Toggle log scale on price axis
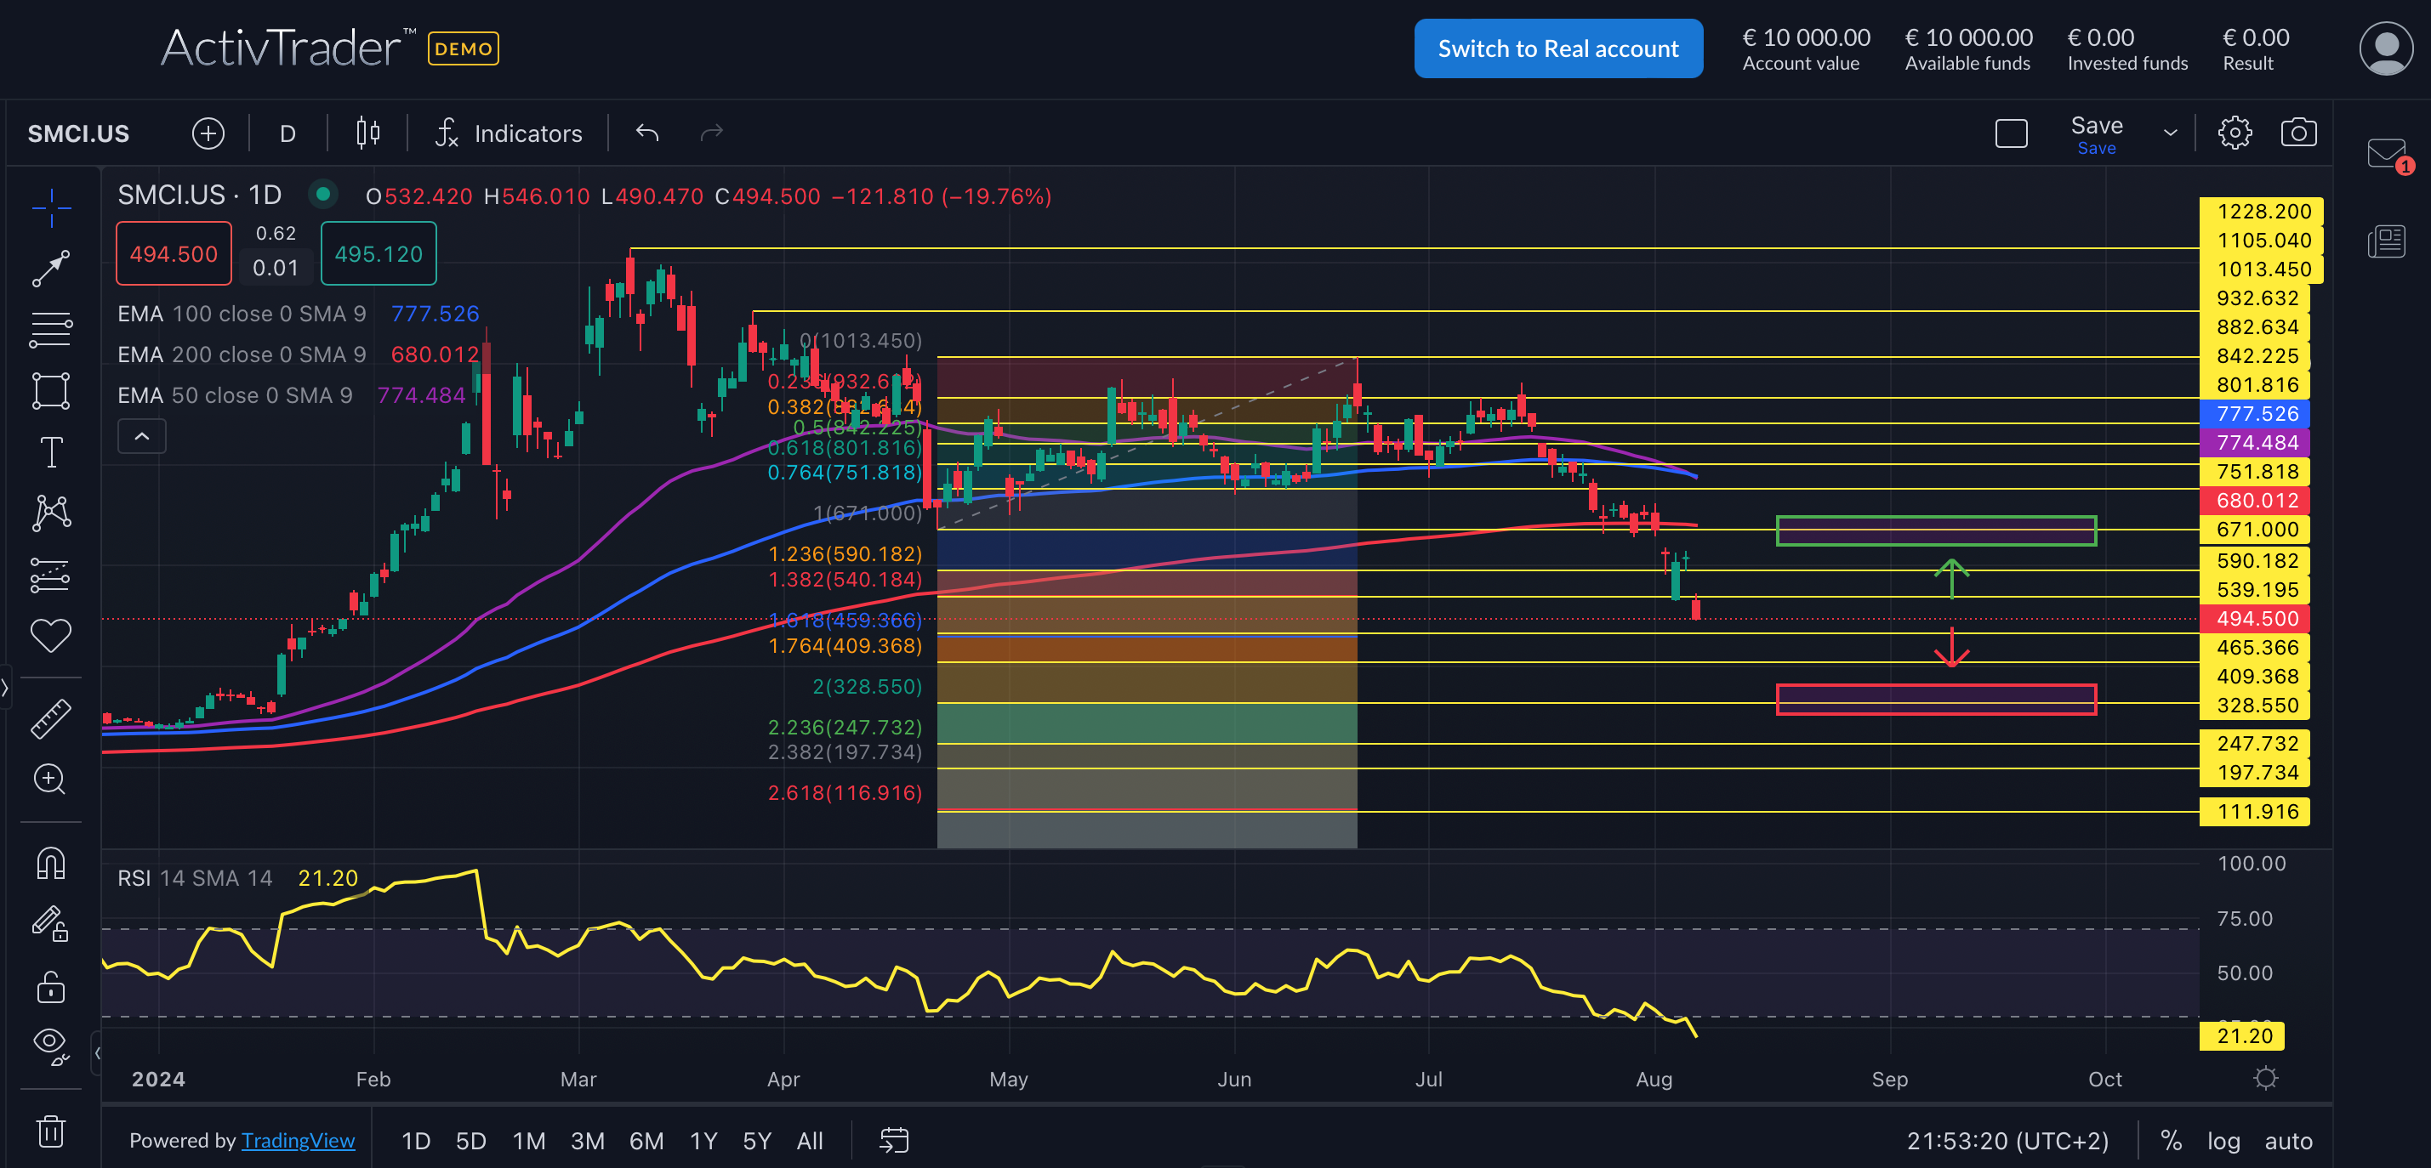 [x=2223, y=1141]
